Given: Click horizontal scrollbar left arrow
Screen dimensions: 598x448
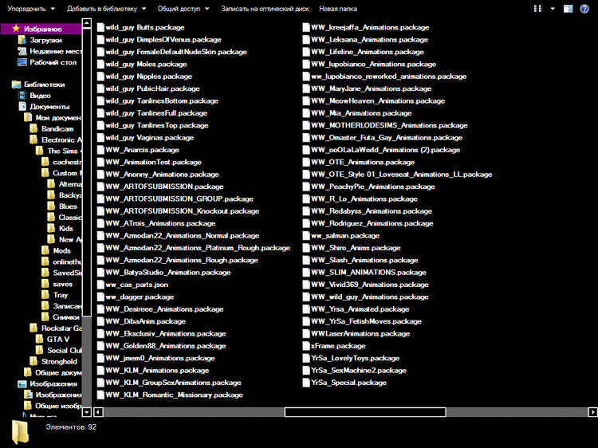Looking at the screenshot, I should (x=98, y=412).
